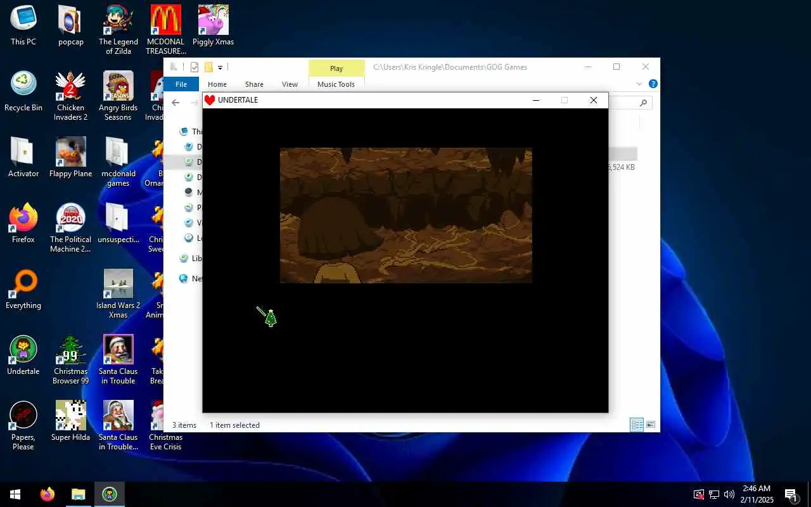This screenshot has width=811, height=507.
Task: Open the File menu in Explorer
Action: coord(181,84)
